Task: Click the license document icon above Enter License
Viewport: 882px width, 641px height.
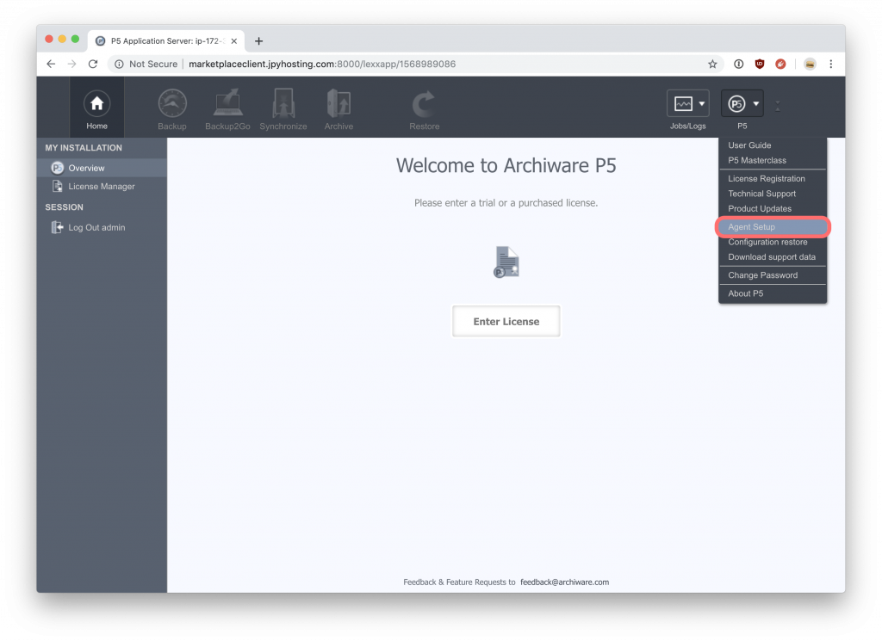Action: click(x=506, y=262)
